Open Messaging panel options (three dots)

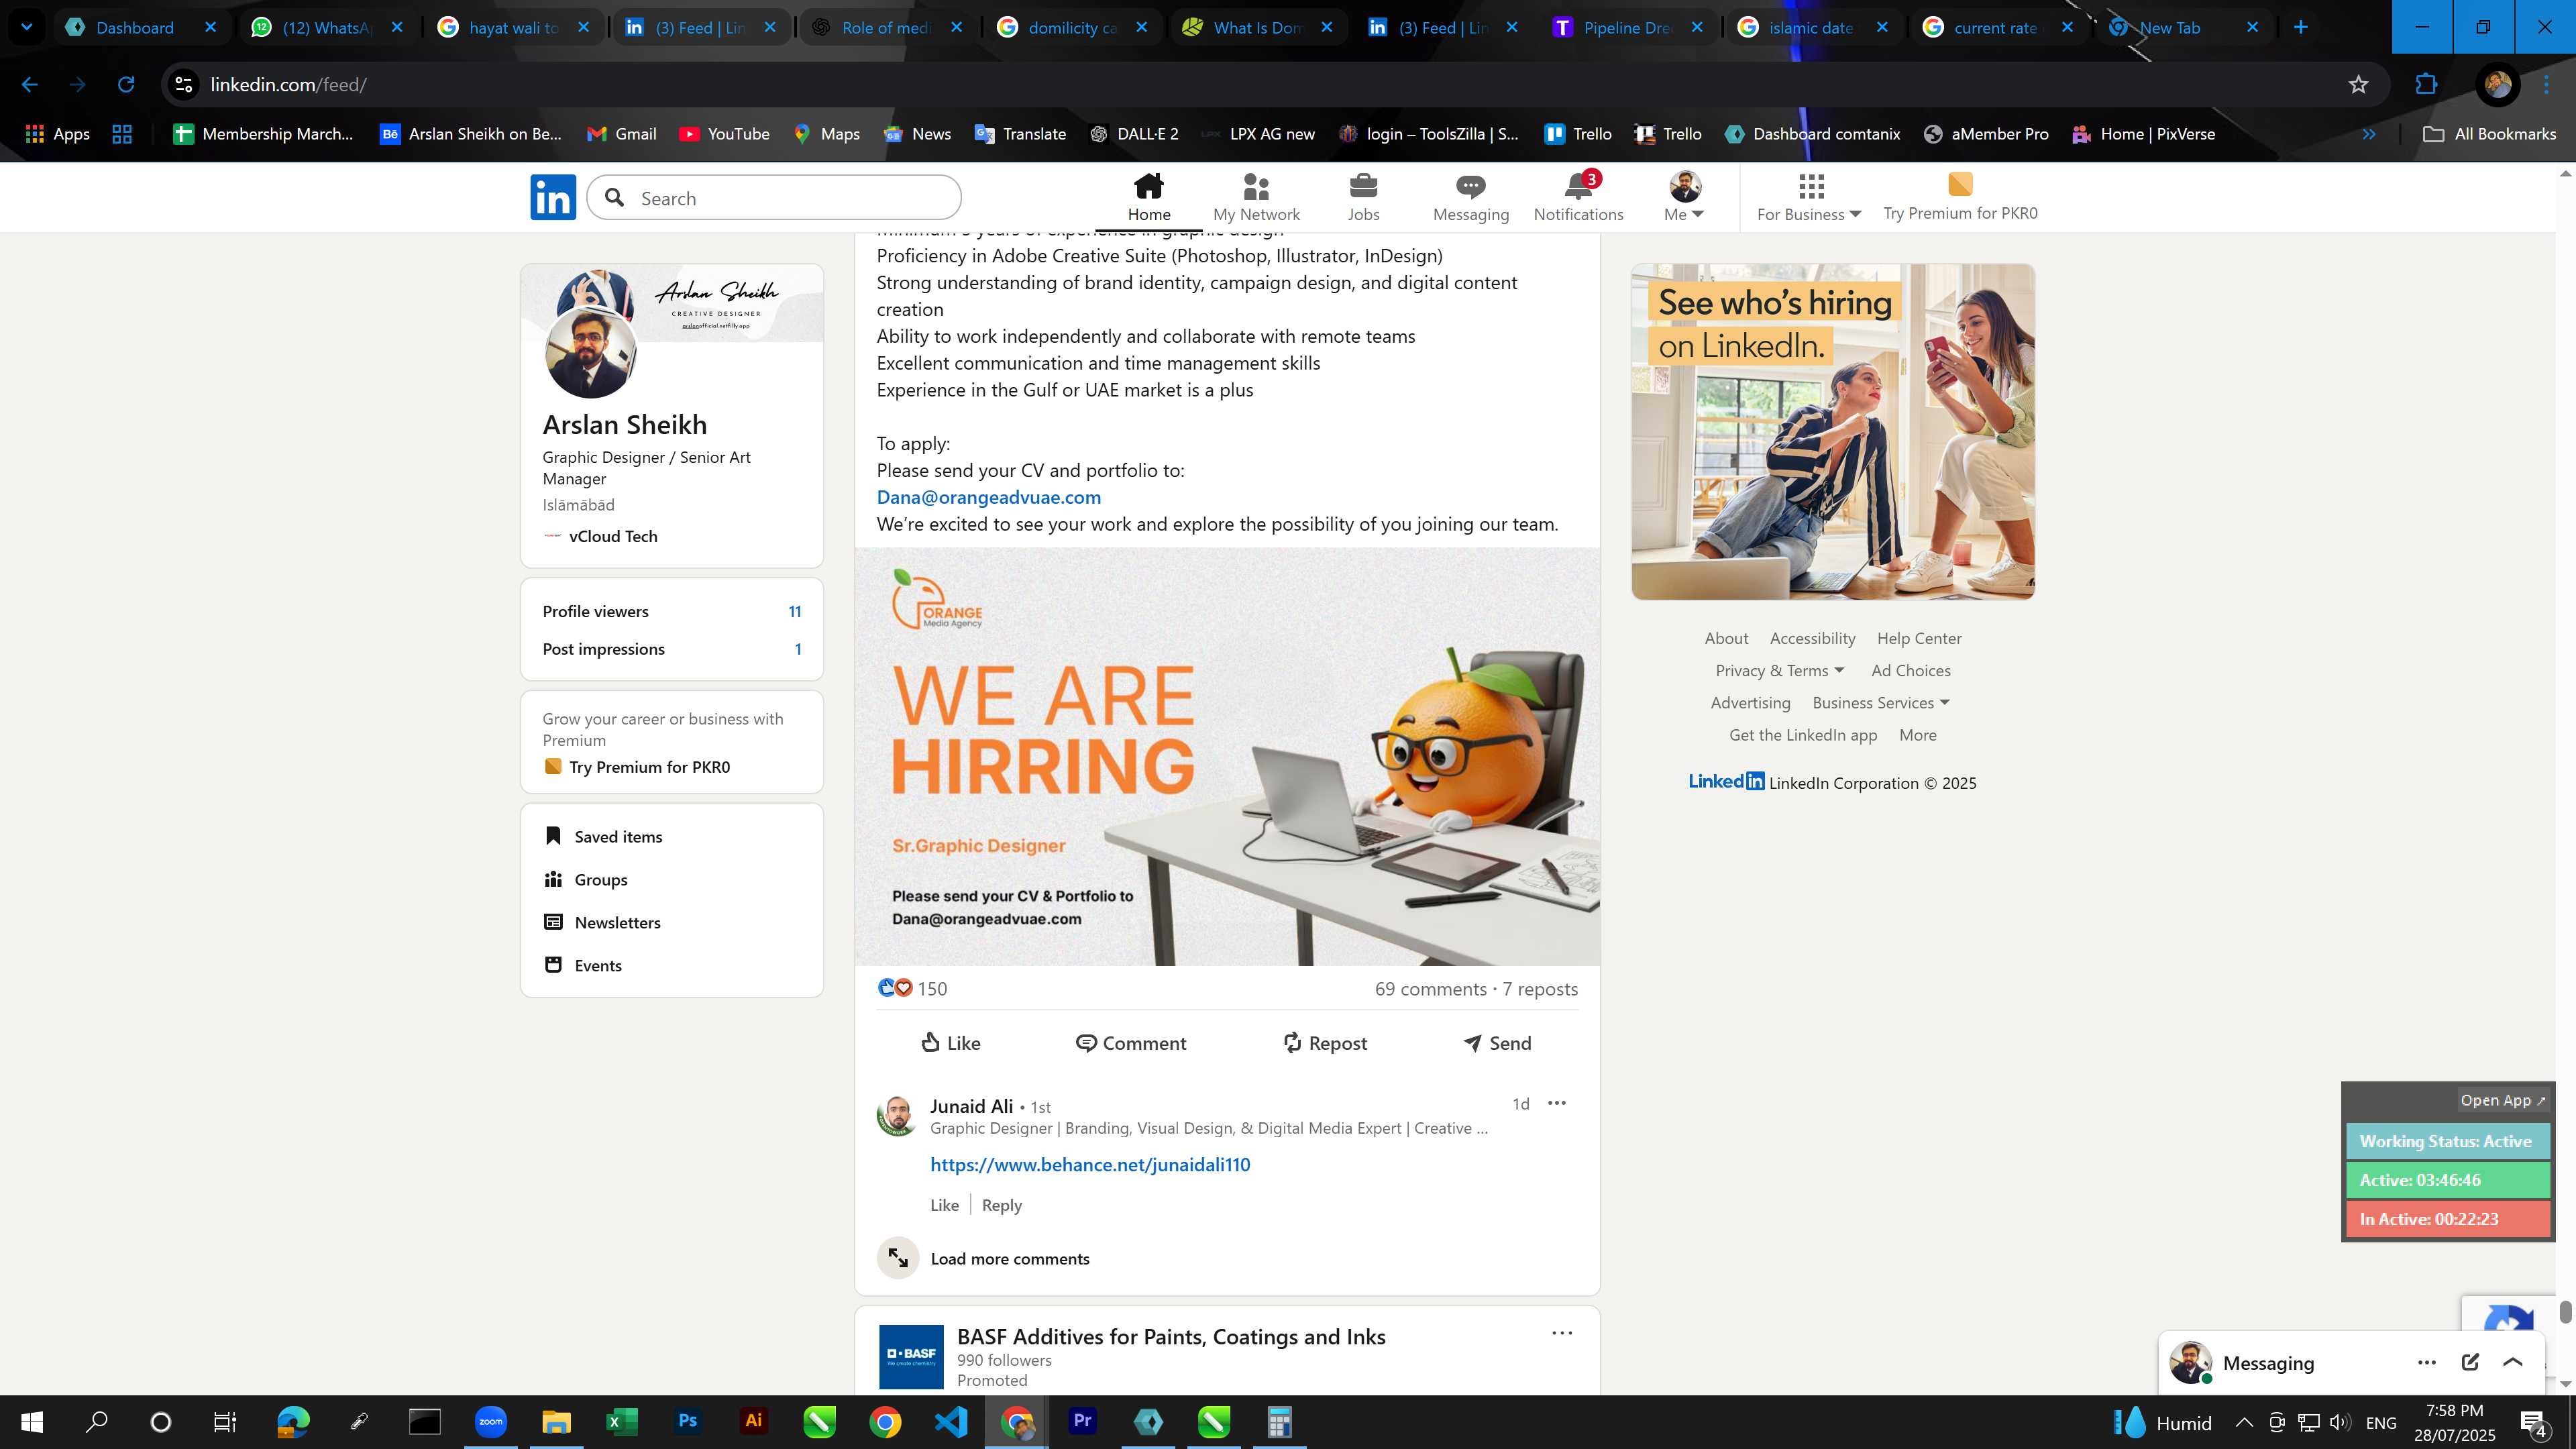click(2426, 1362)
